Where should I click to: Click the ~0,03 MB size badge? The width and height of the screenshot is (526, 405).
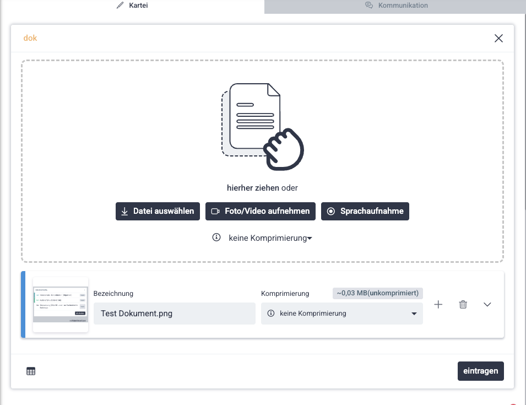377,293
